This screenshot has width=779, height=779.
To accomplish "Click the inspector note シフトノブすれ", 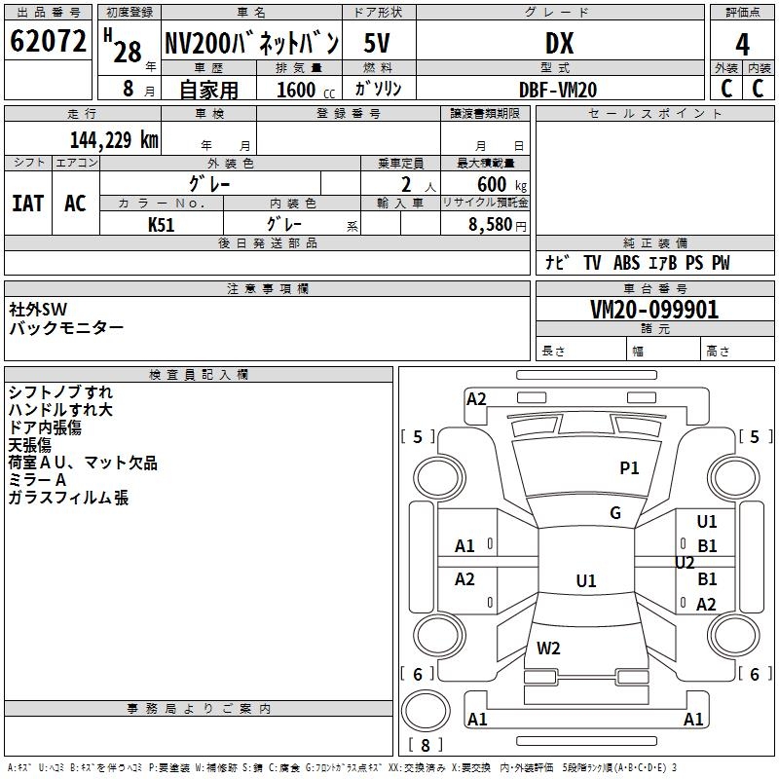I will [60, 392].
